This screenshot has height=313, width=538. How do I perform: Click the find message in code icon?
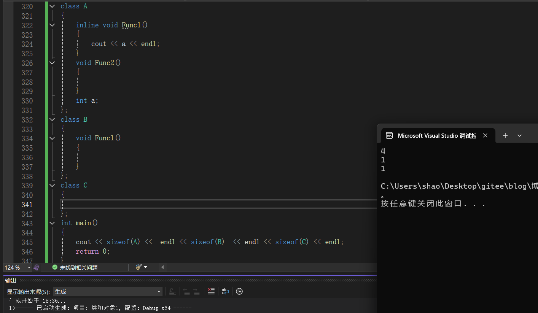(x=172, y=292)
